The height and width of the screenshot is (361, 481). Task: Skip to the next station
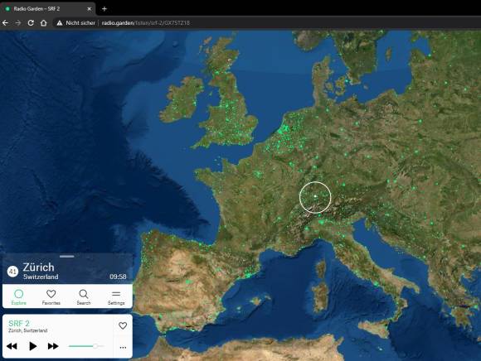[x=53, y=346]
